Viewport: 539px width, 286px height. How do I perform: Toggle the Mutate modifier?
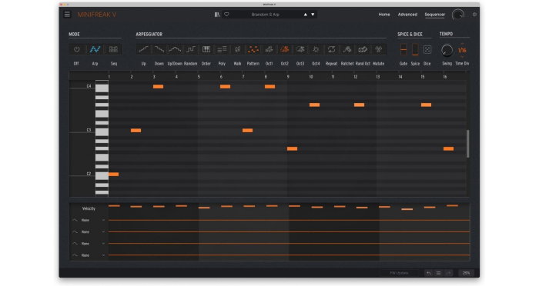tap(379, 49)
